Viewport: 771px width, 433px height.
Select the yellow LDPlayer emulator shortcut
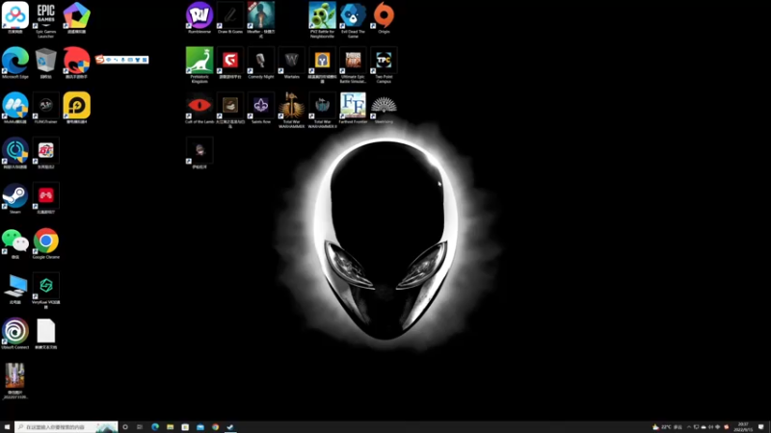[x=77, y=108]
